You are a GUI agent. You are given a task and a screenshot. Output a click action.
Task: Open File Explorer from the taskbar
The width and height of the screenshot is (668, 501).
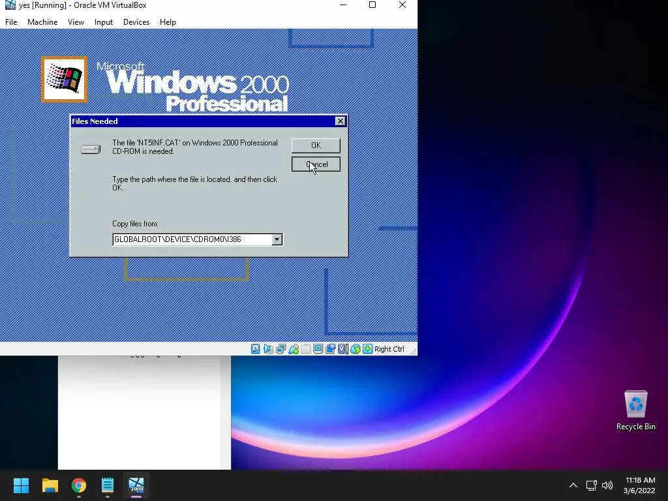click(x=50, y=485)
